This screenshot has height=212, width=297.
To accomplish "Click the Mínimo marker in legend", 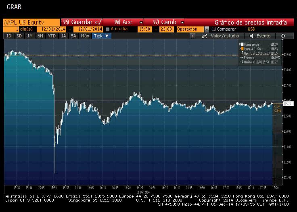I will click(x=242, y=62).
